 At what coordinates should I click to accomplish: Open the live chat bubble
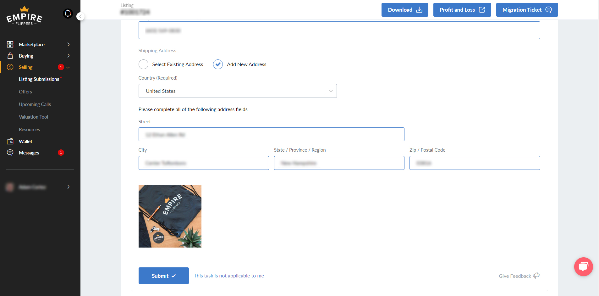coord(583,267)
